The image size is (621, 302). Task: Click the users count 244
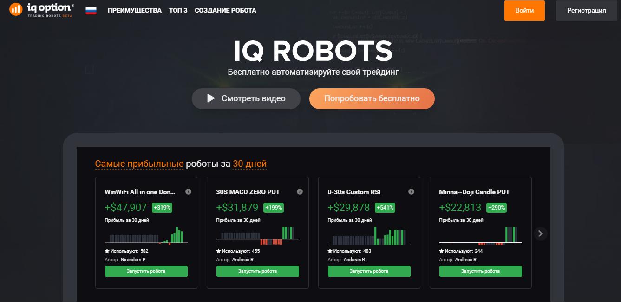(479, 251)
